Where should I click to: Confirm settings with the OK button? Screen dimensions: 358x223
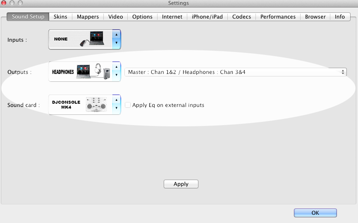pos(315,213)
